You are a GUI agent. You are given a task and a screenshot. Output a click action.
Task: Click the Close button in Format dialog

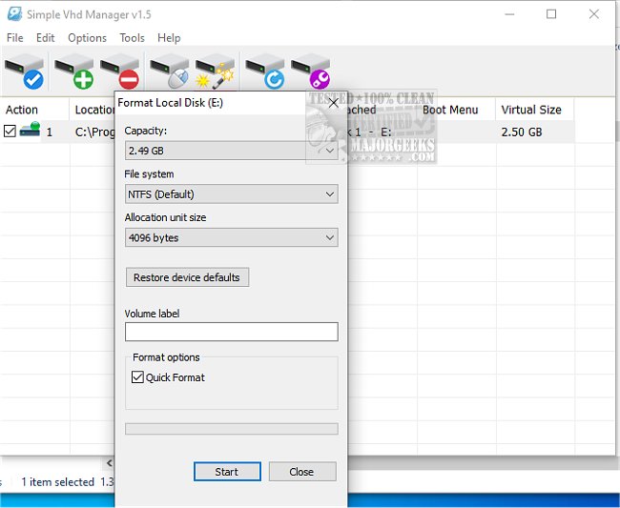click(302, 472)
